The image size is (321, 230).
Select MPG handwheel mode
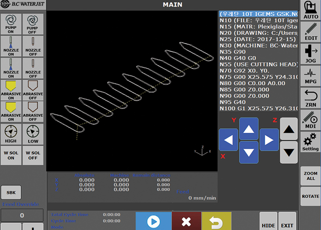pos(310,77)
